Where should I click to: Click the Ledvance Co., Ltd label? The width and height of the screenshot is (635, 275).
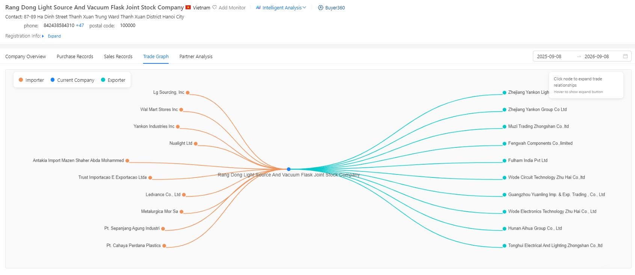tap(163, 195)
